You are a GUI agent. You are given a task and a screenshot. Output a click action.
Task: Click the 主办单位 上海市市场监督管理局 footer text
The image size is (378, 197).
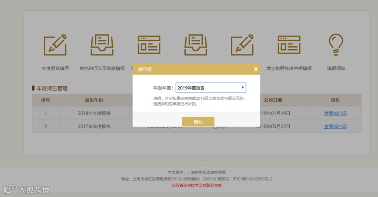point(197,173)
